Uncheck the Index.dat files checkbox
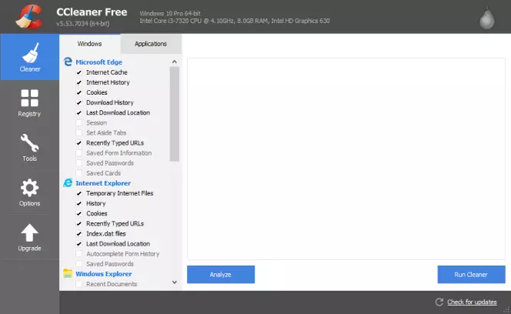The image size is (511, 314). click(x=78, y=234)
